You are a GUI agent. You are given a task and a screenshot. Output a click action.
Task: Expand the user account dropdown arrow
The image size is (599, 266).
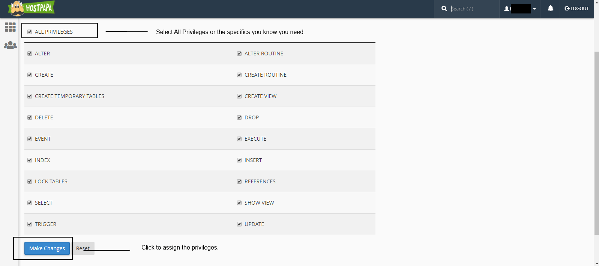[x=534, y=9]
